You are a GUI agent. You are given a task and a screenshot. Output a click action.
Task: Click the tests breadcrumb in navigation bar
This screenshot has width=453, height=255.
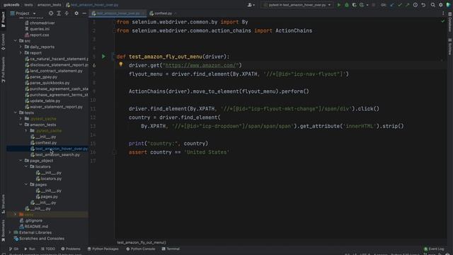coord(28,5)
